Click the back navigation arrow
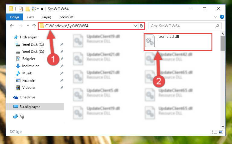 [x=12, y=26]
